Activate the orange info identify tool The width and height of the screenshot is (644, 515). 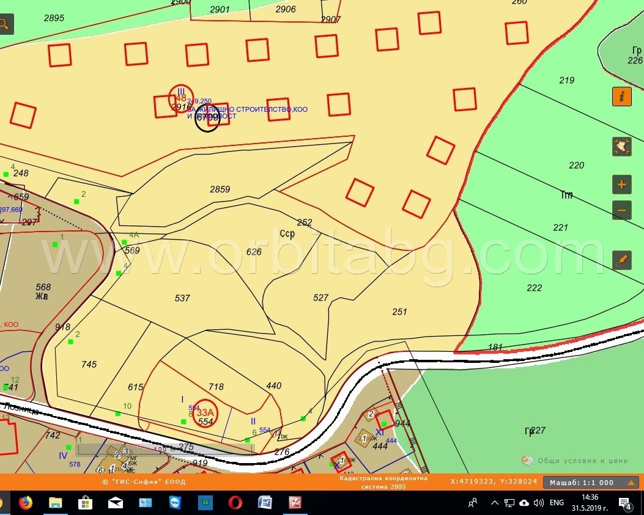[x=622, y=97]
